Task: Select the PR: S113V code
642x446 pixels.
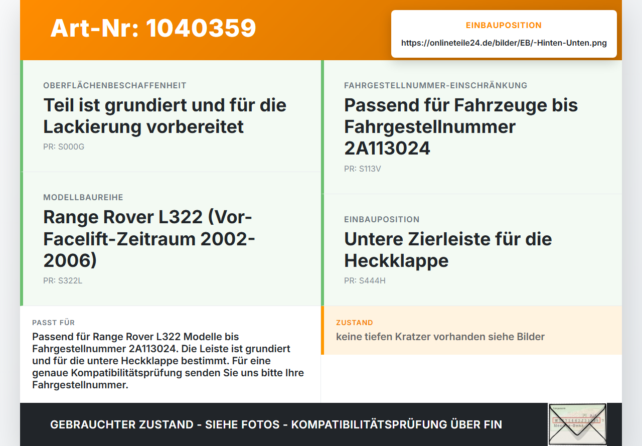Action: tap(363, 169)
